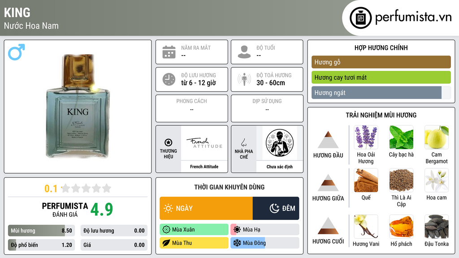Click the Hoa Oải Hương lavender thumbnail

366,138
